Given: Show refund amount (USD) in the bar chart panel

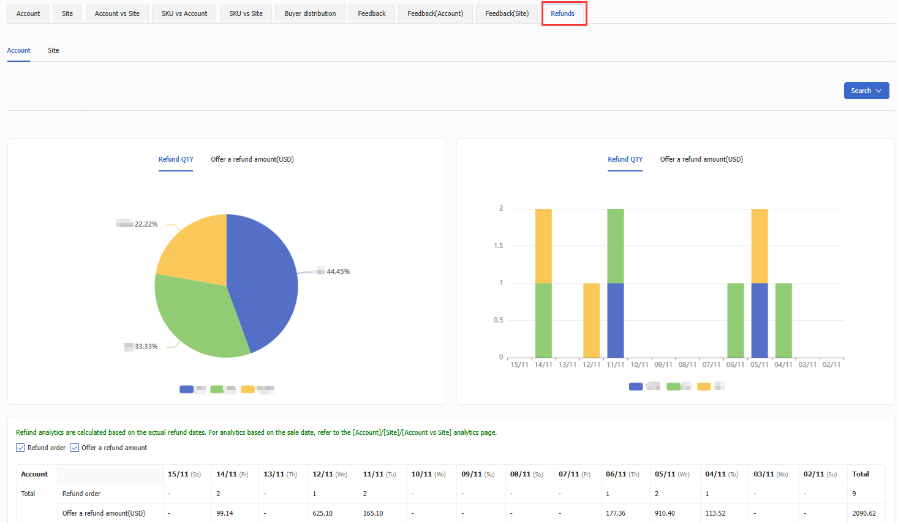Looking at the screenshot, I should [x=701, y=159].
